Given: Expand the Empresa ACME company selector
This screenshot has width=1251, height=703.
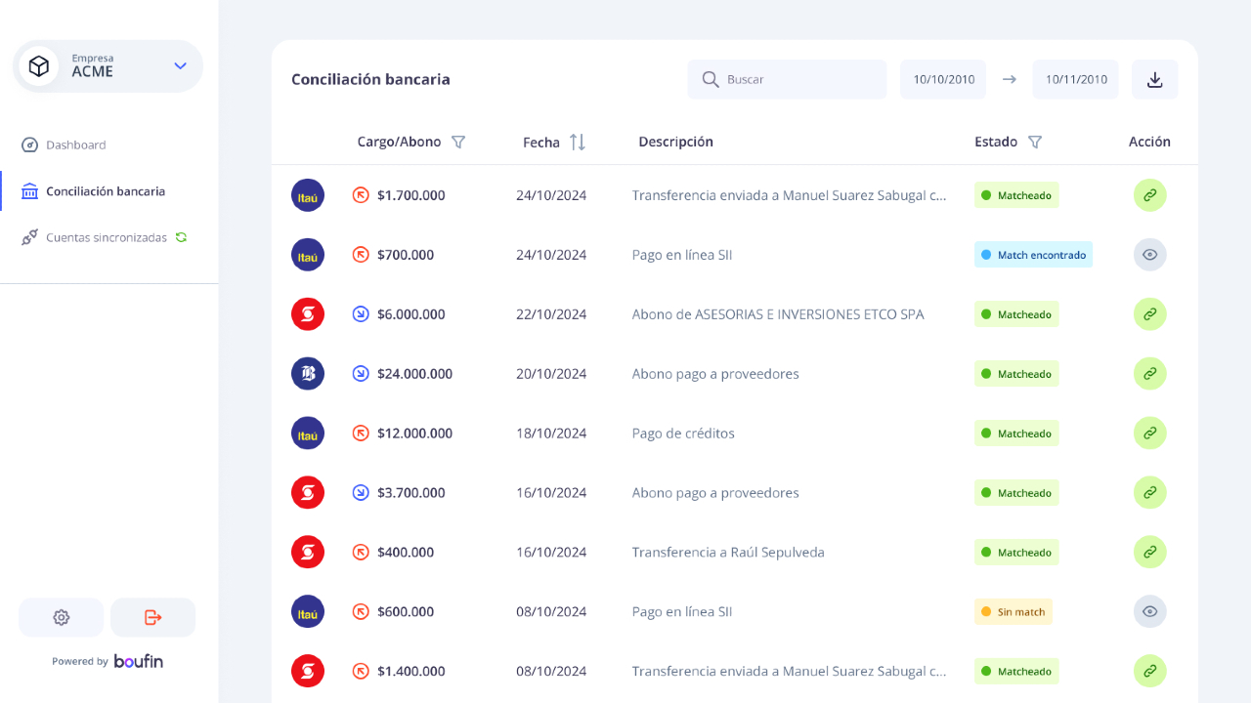Looking at the screenshot, I should click(180, 65).
